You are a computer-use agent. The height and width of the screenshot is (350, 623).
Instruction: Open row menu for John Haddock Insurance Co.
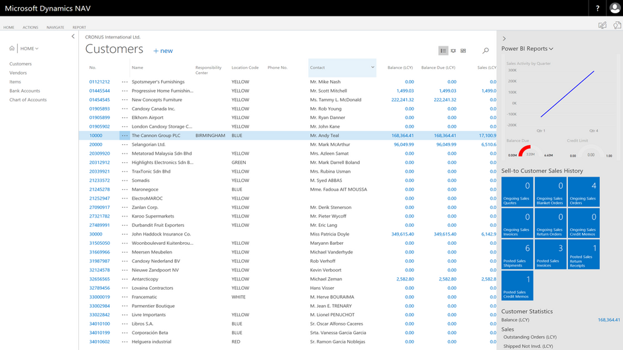125,234
